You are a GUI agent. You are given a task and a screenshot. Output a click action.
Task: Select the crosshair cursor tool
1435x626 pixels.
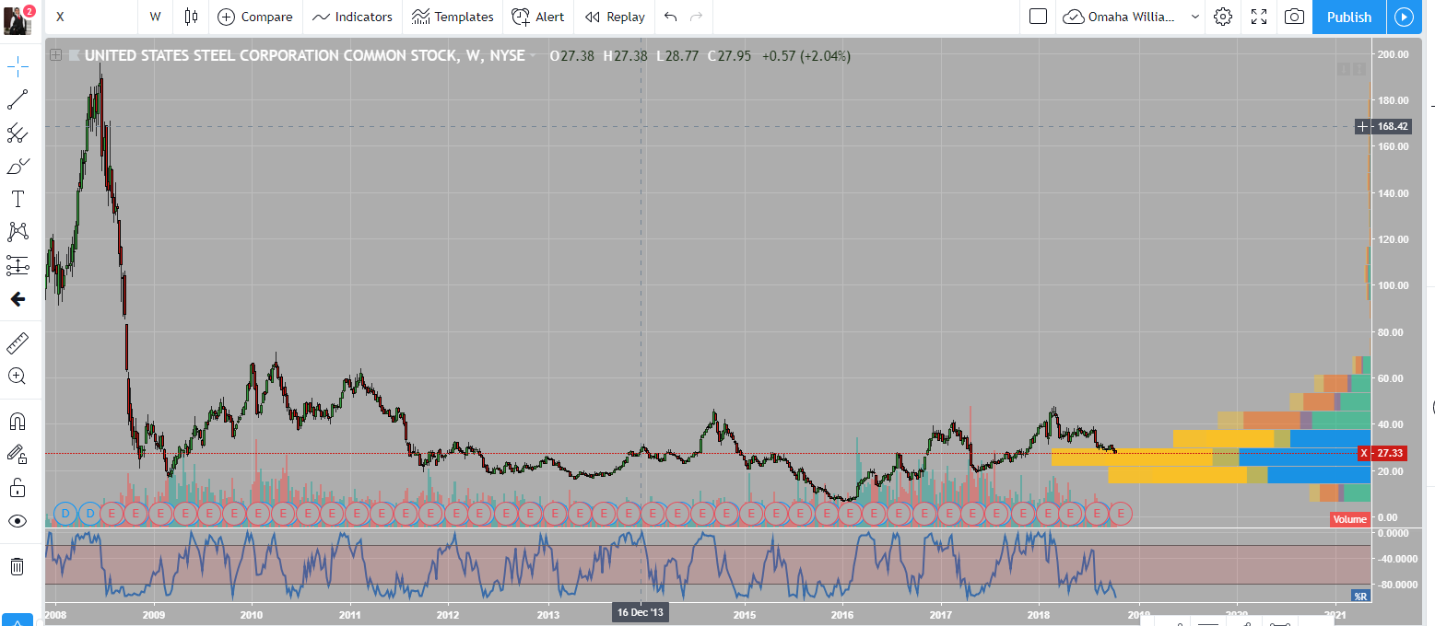pyautogui.click(x=18, y=65)
